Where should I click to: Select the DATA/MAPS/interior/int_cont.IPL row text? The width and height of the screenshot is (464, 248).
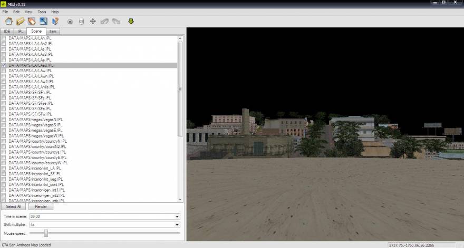click(36, 184)
